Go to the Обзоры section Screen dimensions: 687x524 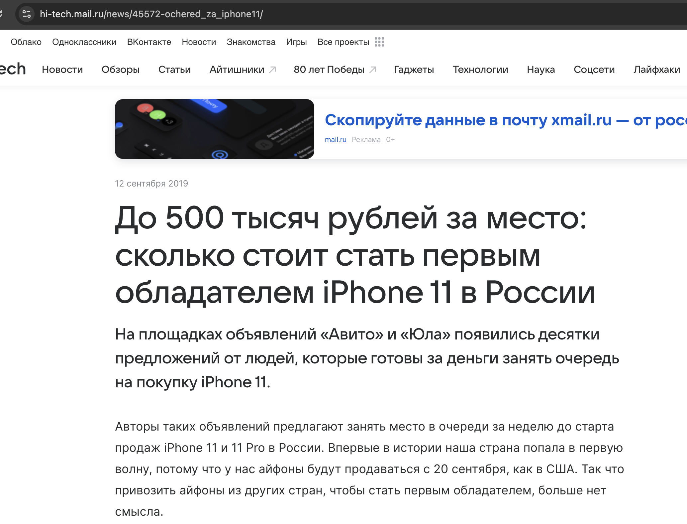[x=121, y=69]
